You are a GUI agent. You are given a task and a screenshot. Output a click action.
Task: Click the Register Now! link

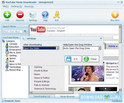(x=12, y=101)
